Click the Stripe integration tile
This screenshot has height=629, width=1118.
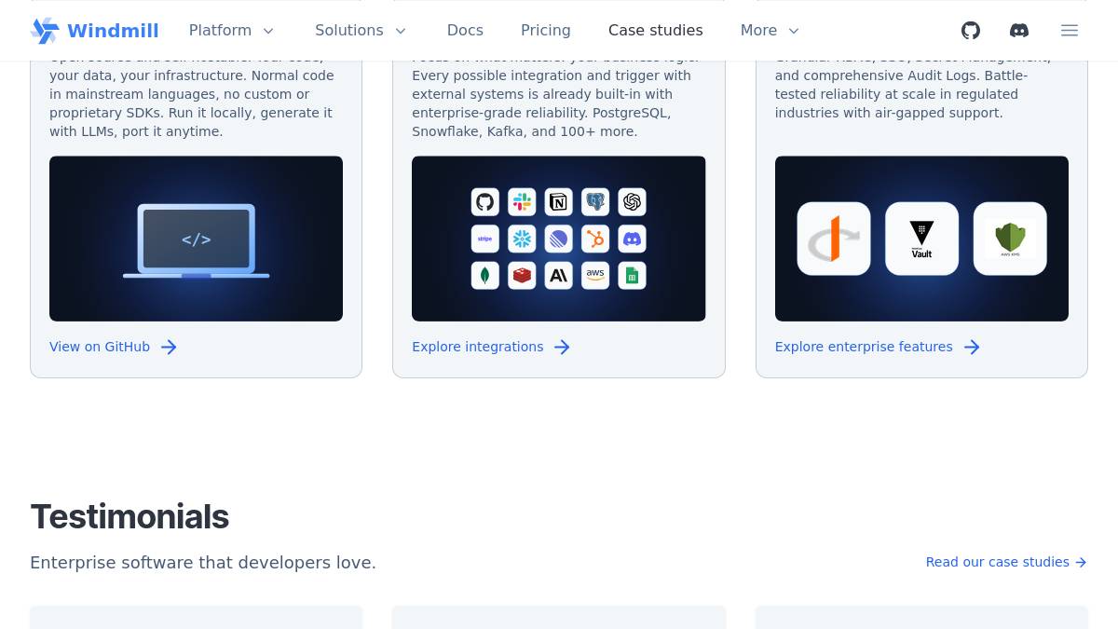[484, 239]
